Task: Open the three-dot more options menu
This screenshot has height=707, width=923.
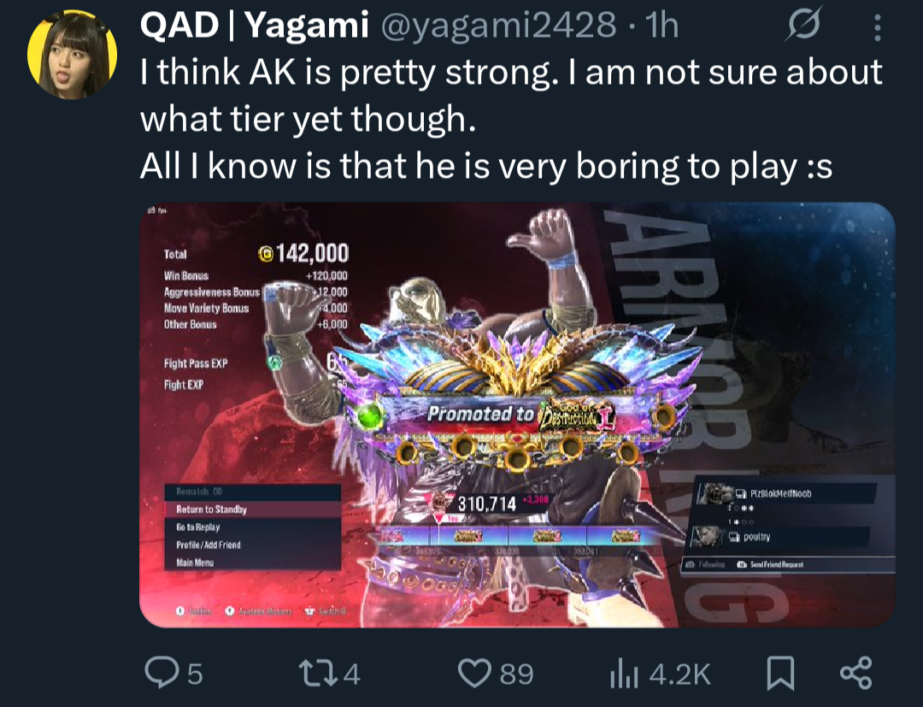Action: coord(877,27)
